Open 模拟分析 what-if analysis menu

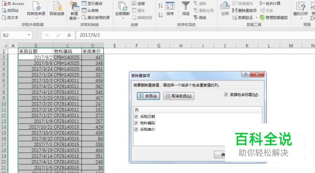(x=300, y=10)
